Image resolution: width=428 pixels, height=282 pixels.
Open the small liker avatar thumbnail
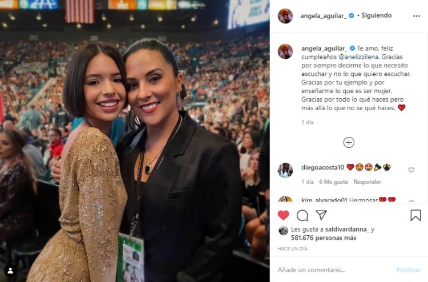(283, 231)
